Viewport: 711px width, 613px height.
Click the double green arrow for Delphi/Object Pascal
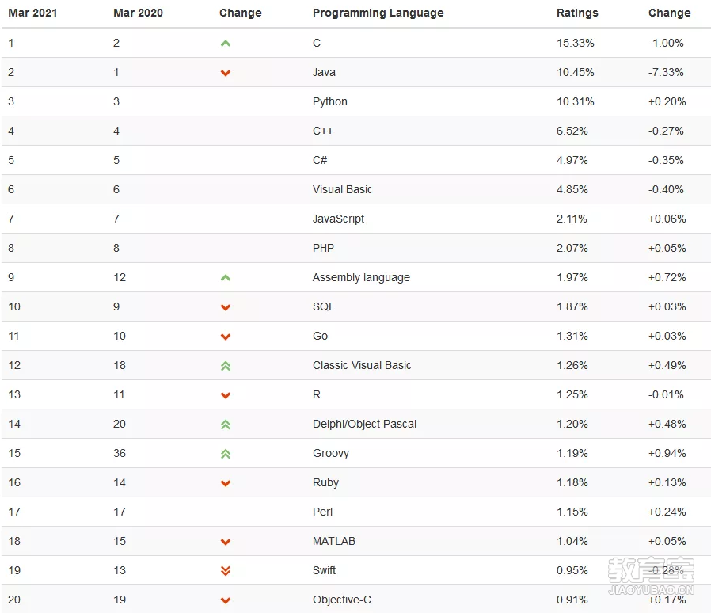coord(226,425)
